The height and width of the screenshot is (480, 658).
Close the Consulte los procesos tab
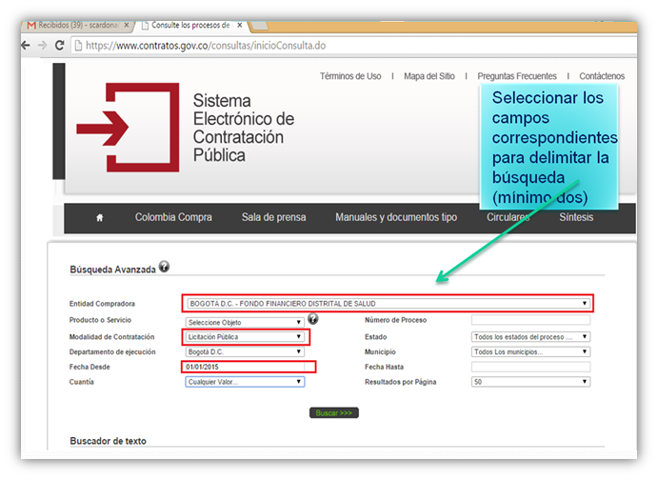click(240, 25)
